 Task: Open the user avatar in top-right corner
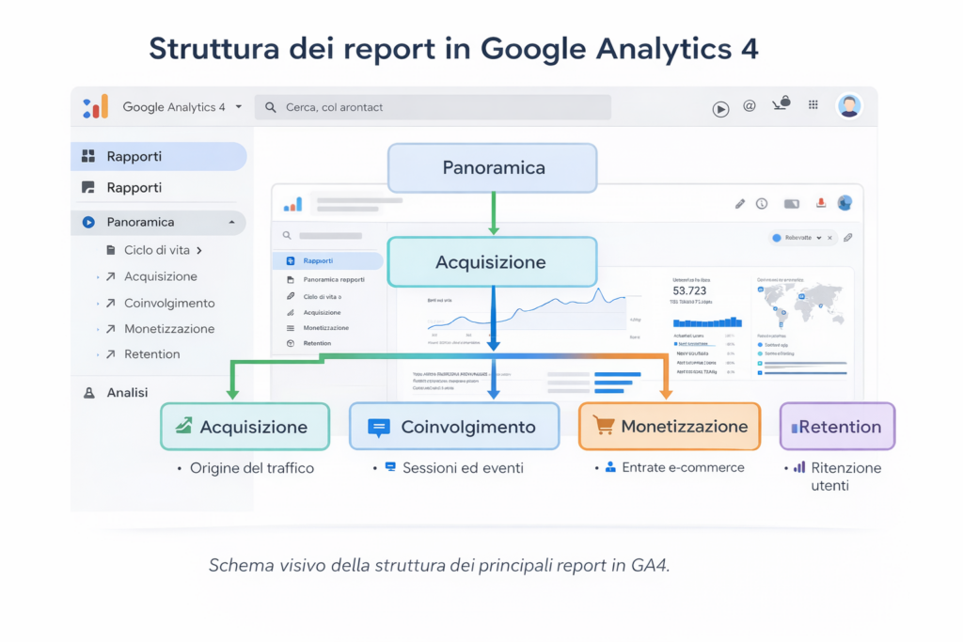point(849,106)
